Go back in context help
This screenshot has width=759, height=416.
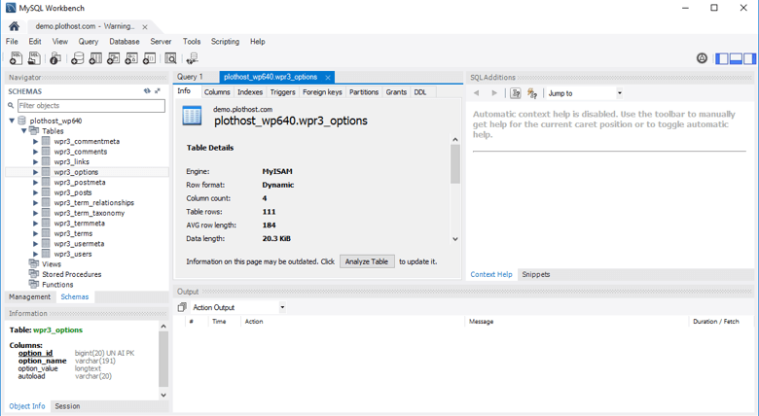point(476,93)
